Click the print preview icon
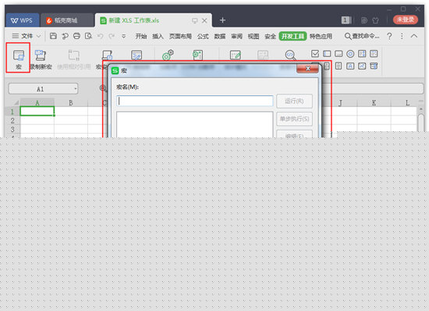This screenshot has width=429, height=311. [x=88, y=36]
